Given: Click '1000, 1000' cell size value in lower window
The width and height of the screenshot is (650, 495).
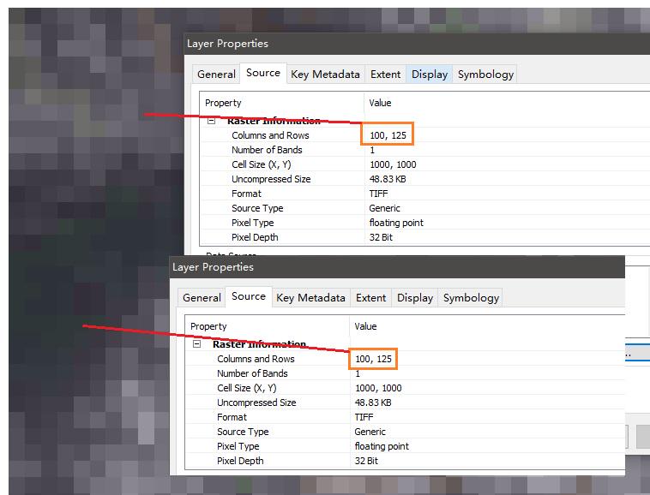Looking at the screenshot, I should coord(378,388).
